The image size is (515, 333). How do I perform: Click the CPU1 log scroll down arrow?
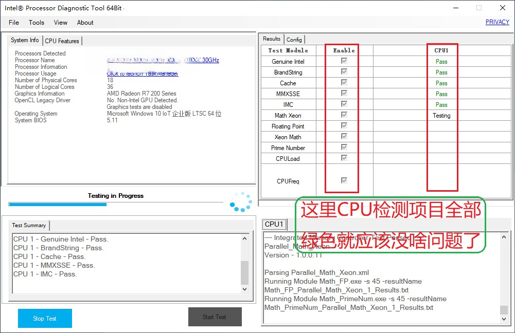pyautogui.click(x=504, y=319)
